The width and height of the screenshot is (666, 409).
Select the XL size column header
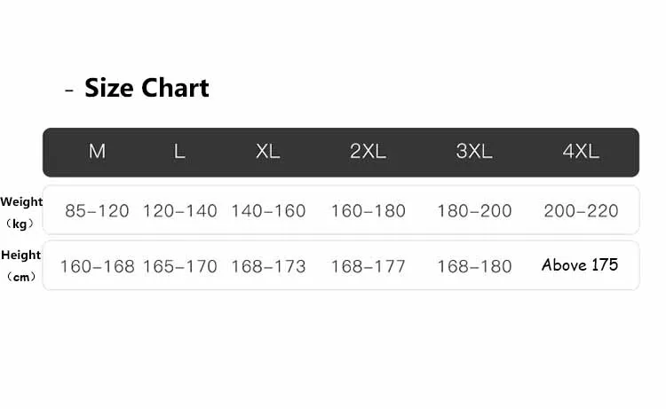[267, 152]
